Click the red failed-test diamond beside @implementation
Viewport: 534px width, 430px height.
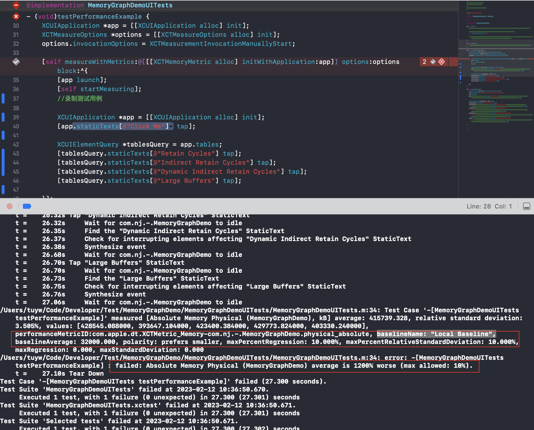[x=16, y=5]
